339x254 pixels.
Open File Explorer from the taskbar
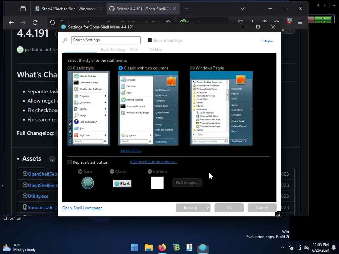pyautogui.click(x=149, y=247)
